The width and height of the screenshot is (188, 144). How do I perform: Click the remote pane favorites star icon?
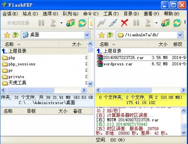point(102,35)
